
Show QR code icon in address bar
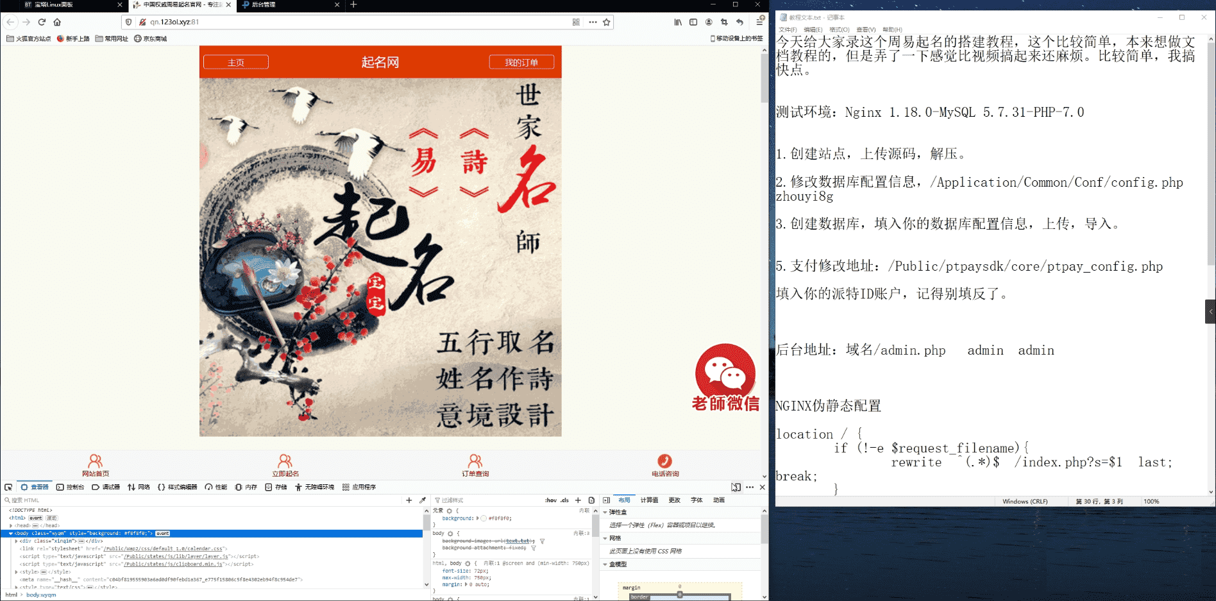click(576, 22)
